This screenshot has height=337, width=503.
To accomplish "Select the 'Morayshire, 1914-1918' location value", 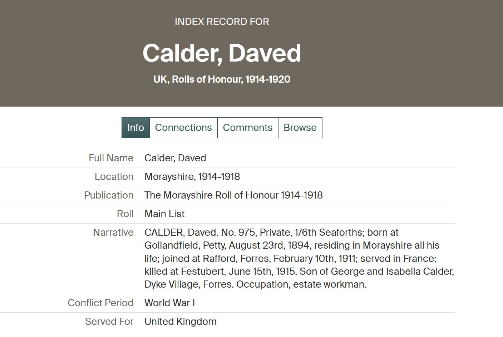I will pos(192,177).
